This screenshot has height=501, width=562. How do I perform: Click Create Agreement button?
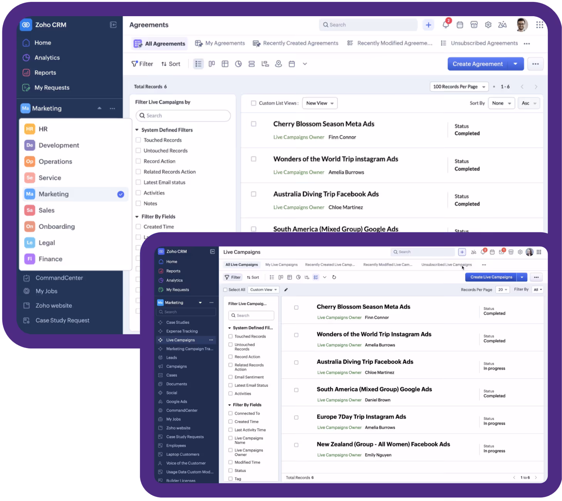tap(478, 64)
